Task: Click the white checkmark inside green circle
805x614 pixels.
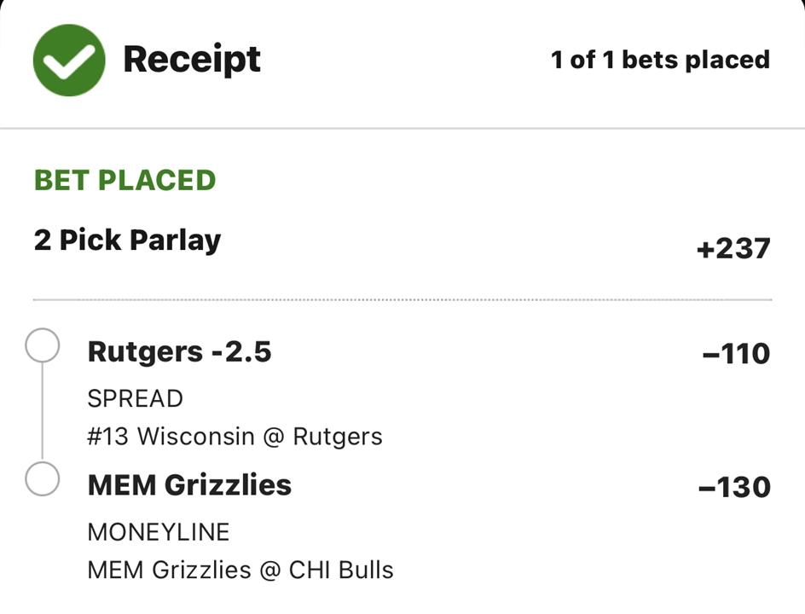Action: pyautogui.click(x=69, y=61)
